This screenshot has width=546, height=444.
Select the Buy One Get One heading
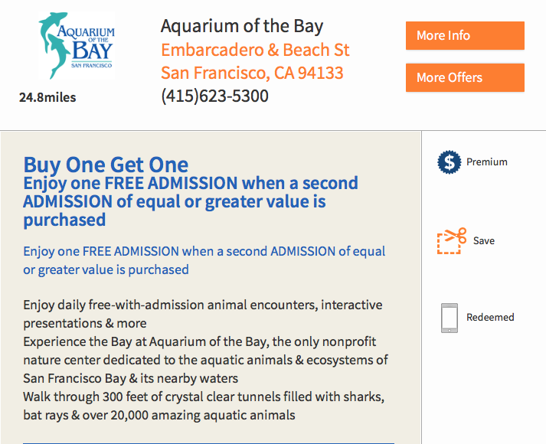[106, 165]
